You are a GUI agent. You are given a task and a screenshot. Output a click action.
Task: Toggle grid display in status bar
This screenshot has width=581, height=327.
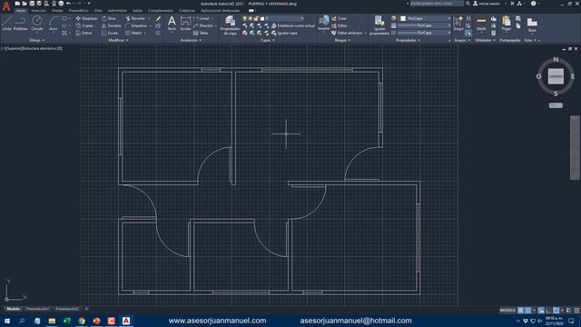(x=521, y=310)
